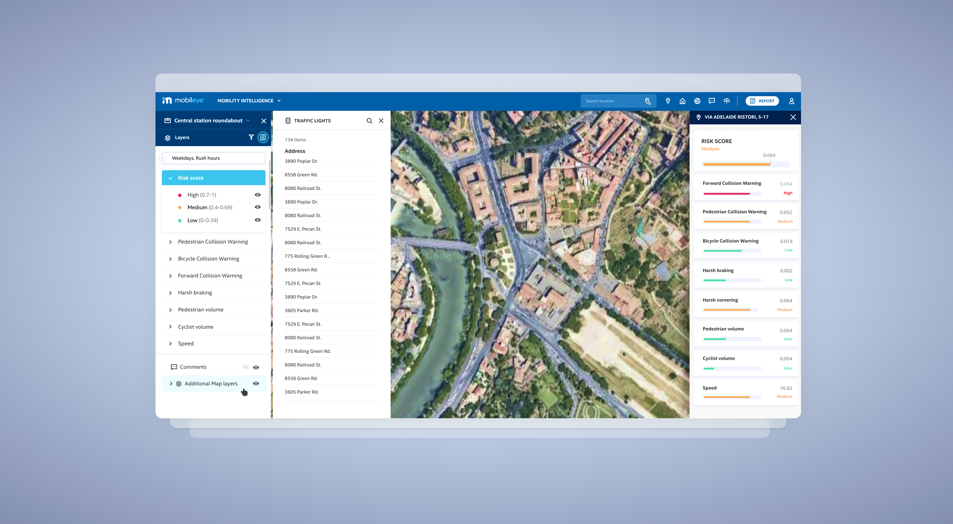Hide the High risk score layer
This screenshot has width=953, height=524.
[x=257, y=195]
